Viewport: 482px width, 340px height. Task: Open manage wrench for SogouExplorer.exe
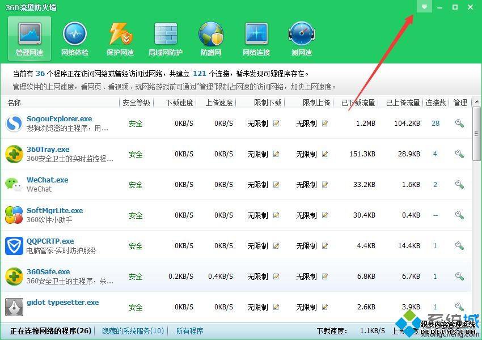459,124
